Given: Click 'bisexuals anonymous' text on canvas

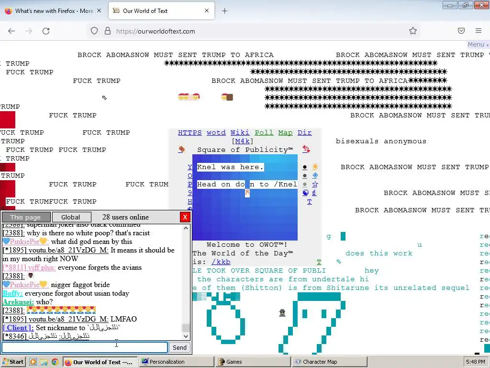Looking at the screenshot, I should 381,141.
